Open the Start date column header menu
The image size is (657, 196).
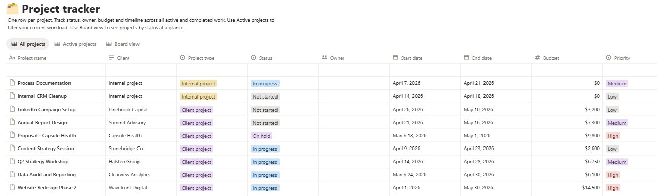click(425, 58)
